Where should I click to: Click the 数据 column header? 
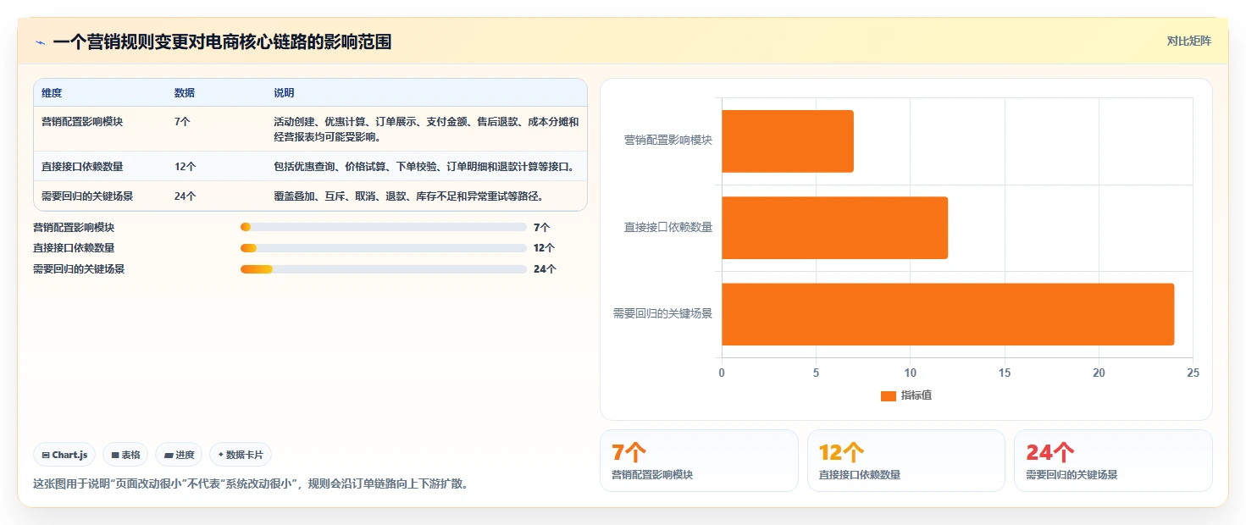click(185, 92)
